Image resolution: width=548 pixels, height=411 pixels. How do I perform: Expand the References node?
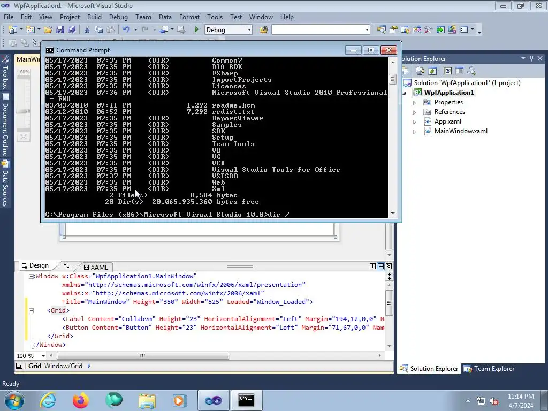coord(415,112)
